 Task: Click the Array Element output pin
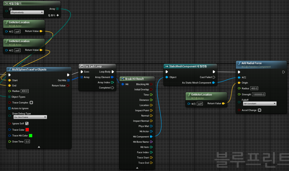tap(112, 77)
